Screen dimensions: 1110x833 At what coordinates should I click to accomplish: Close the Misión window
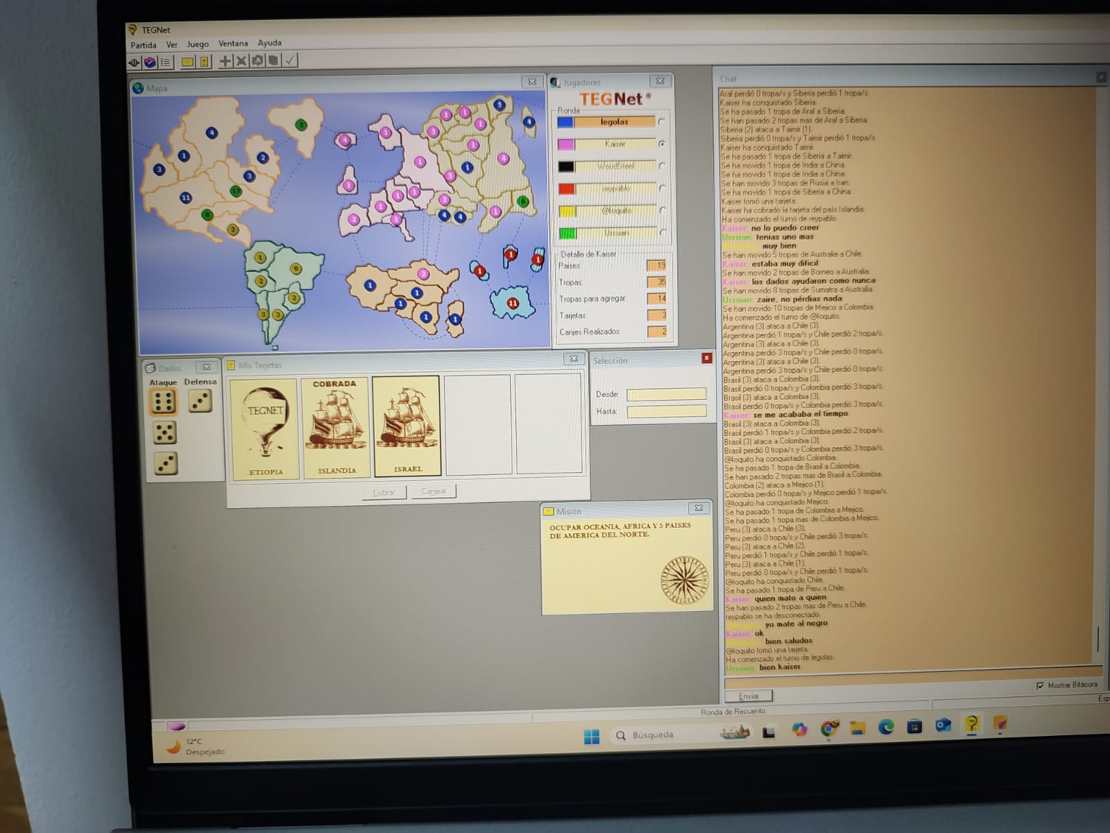(699, 508)
